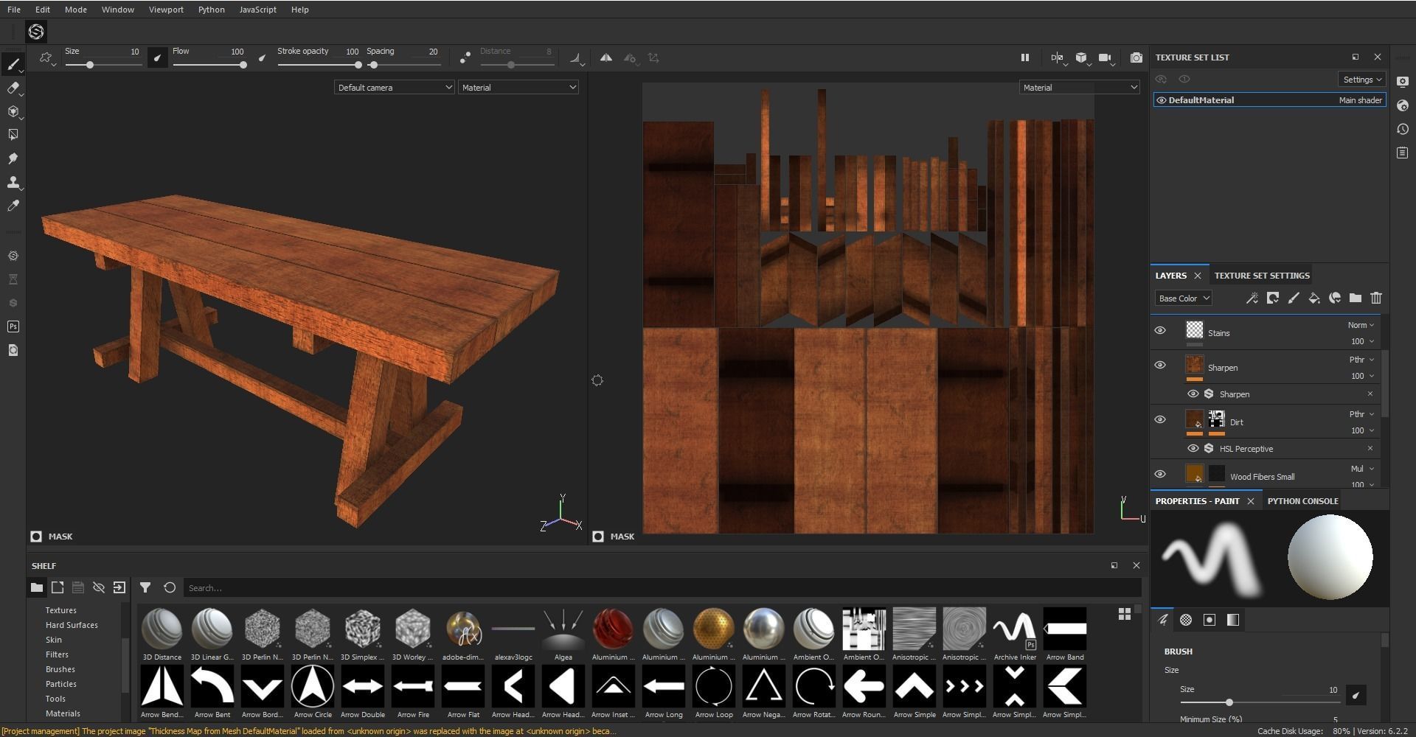This screenshot has height=737, width=1416.
Task: Switch to Texture Set Settings tab
Action: (x=1262, y=276)
